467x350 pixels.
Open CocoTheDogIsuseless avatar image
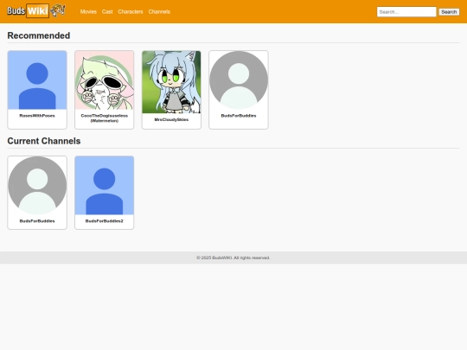pos(105,80)
